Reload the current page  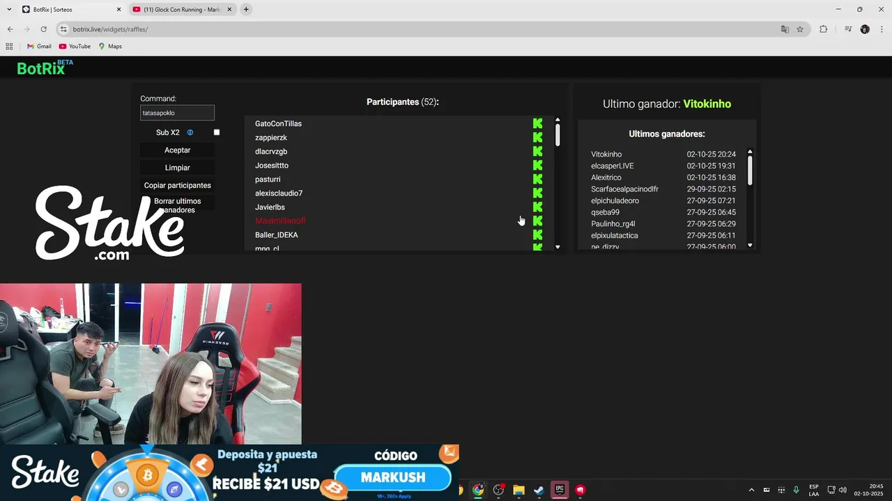(43, 29)
